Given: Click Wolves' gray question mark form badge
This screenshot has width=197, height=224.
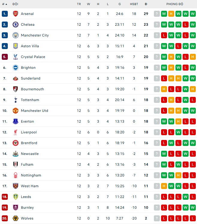Looking at the screenshot, I should [x=157, y=218].
